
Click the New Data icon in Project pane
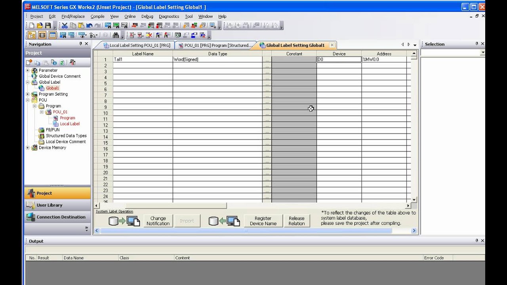[x=29, y=63]
